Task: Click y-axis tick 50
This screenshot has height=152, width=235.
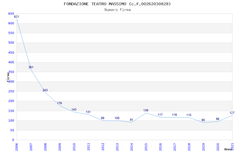Action: [12, 130]
